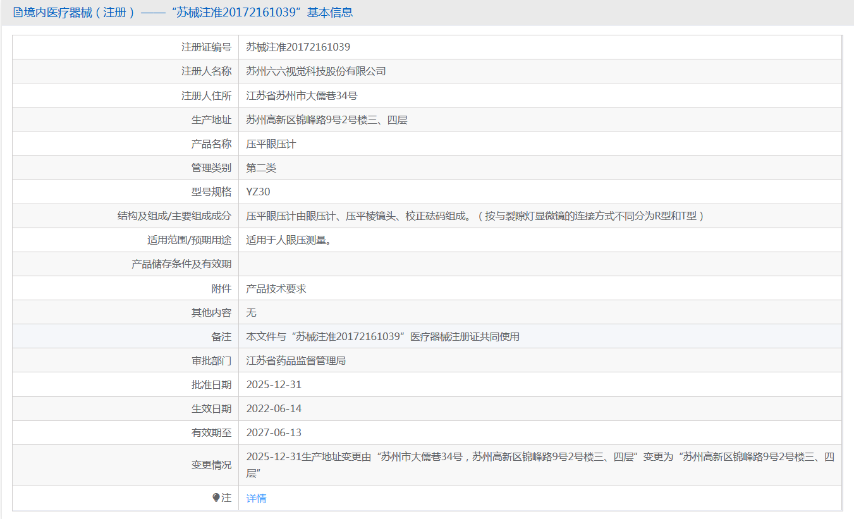Screen dimensions: 854x519
Task: Click the structure description starting 压平眼压计由眼压计
Action: [475, 216]
